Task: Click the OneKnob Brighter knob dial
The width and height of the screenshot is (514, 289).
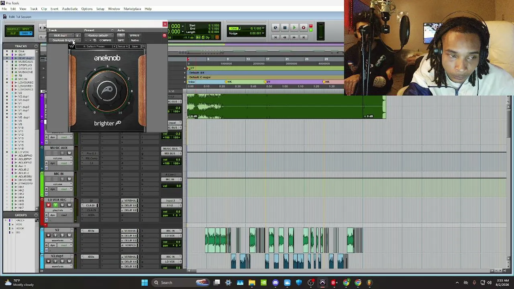Action: [x=107, y=91]
